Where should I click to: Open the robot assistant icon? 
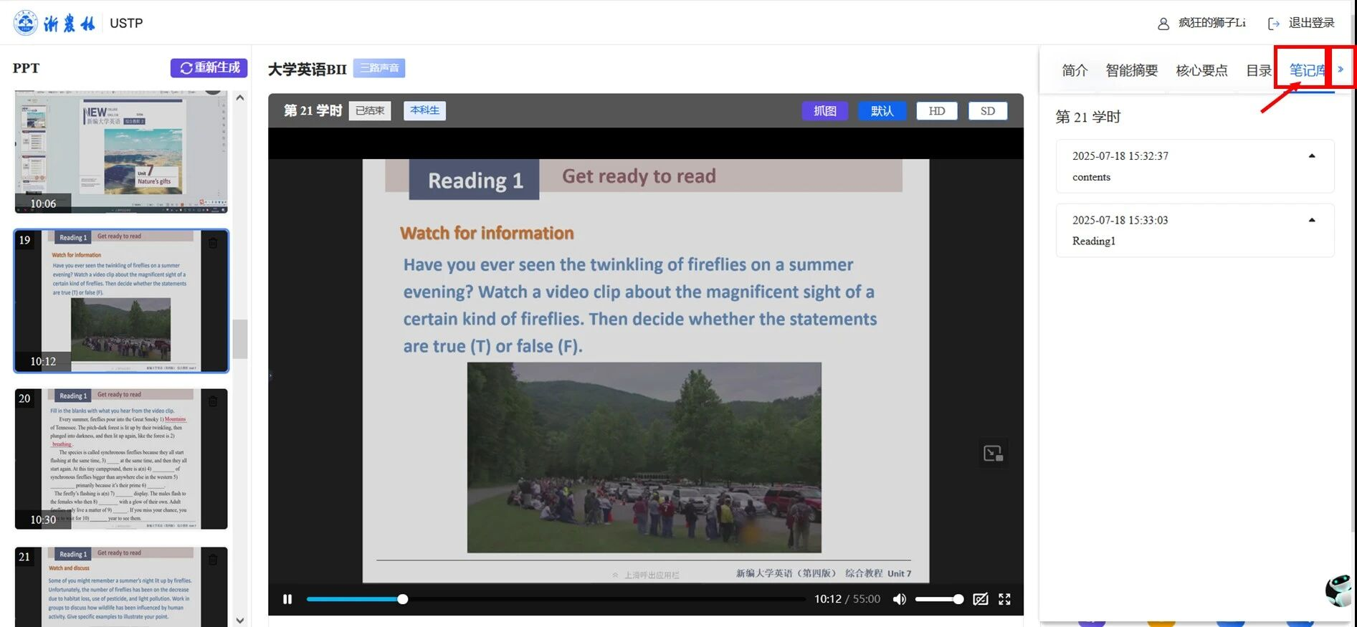tap(1338, 590)
